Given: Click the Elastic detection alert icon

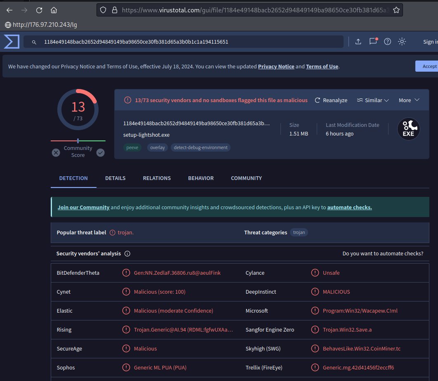Looking at the screenshot, I should pos(126,311).
